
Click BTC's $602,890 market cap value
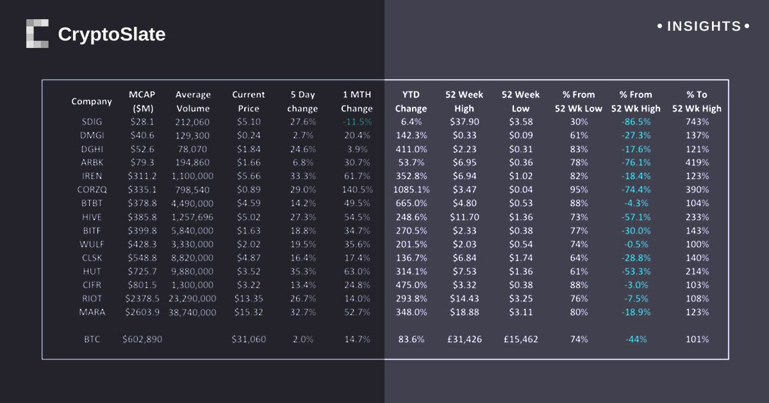pos(142,340)
